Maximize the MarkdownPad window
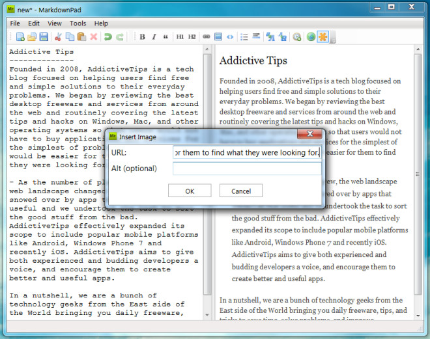The width and height of the screenshot is (430, 339). [x=392, y=7]
